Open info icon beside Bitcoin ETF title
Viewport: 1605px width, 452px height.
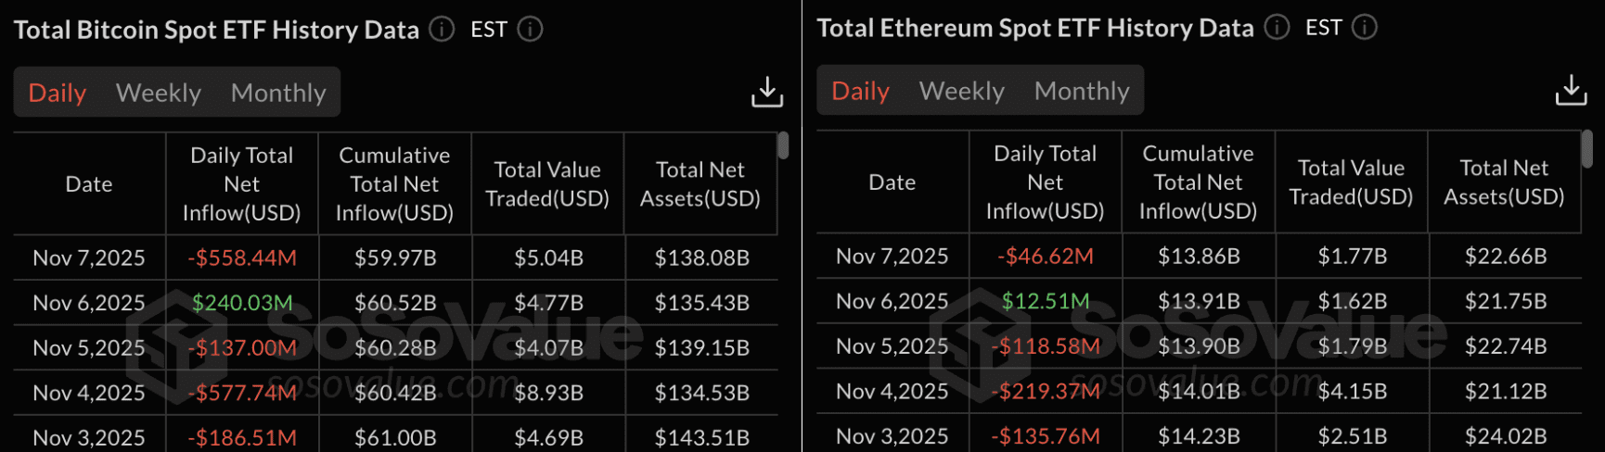[x=443, y=30]
